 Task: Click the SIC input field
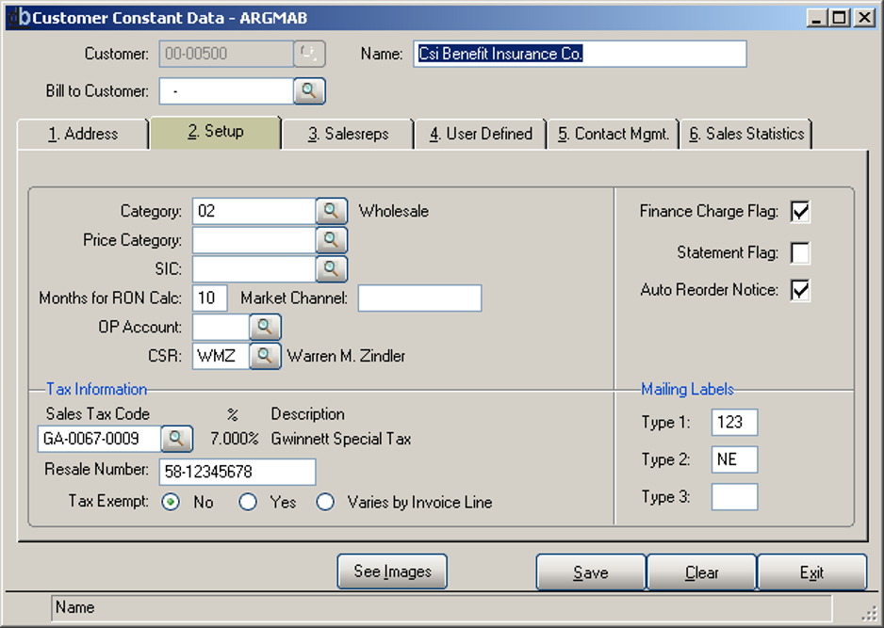[x=254, y=269]
